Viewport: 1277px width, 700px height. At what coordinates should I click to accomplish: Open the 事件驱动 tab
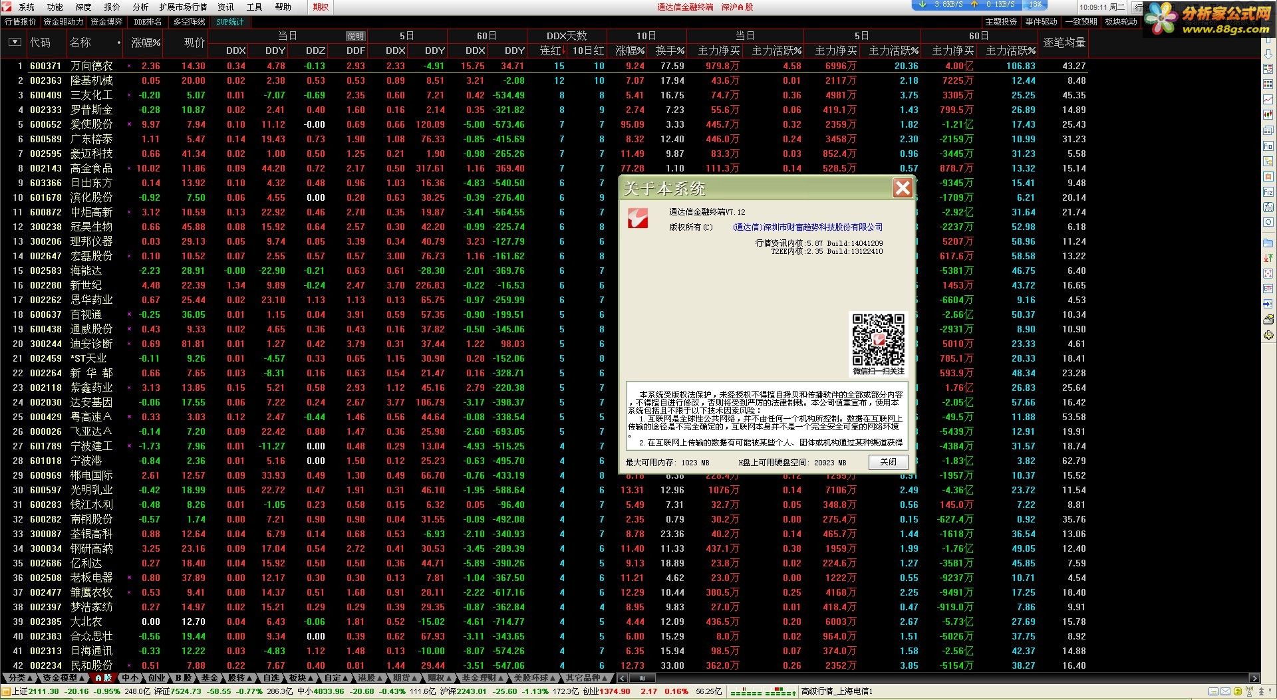point(1041,22)
